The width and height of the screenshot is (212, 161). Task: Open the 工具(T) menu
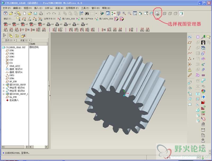pyautogui.click(x=85, y=8)
